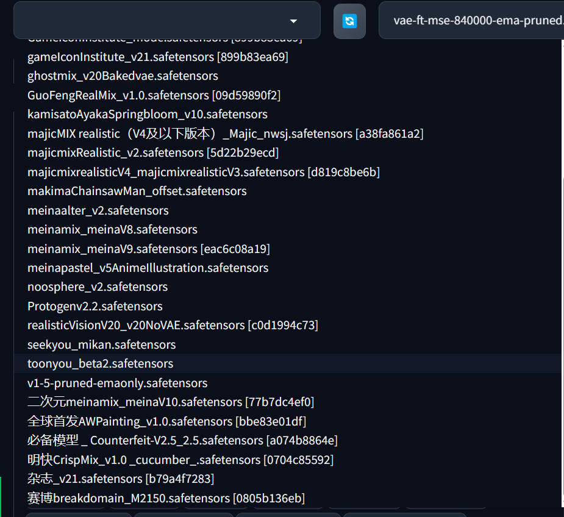564x517 pixels.
Task: Open the checkpoint dropdown arrow
Action: (x=293, y=21)
